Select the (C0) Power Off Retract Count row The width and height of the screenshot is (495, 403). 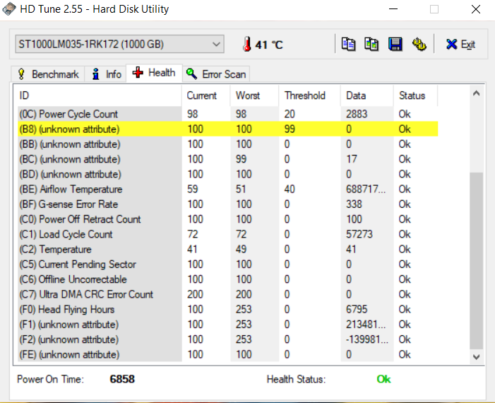227,219
